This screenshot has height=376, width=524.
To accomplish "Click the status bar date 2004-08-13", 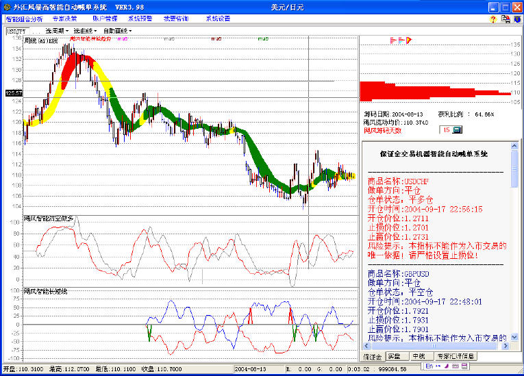I will click(x=250, y=369).
